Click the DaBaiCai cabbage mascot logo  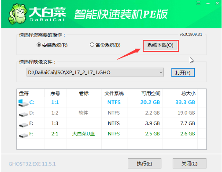tap(18, 14)
